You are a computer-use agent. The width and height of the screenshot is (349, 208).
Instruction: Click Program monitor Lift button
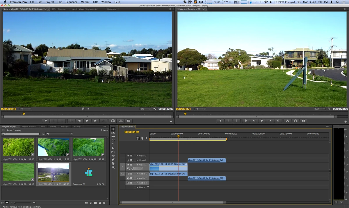coord(287,121)
